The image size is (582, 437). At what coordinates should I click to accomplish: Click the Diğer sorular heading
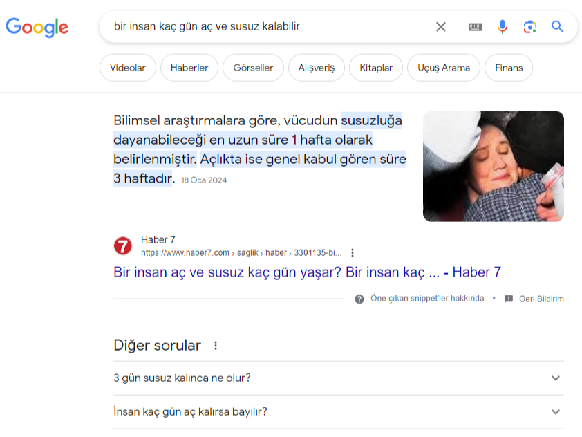[157, 345]
